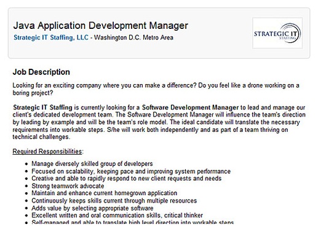Open the Strategic IT Staffing, LLC link
Screen dimensions: 321x232
(x=51, y=37)
